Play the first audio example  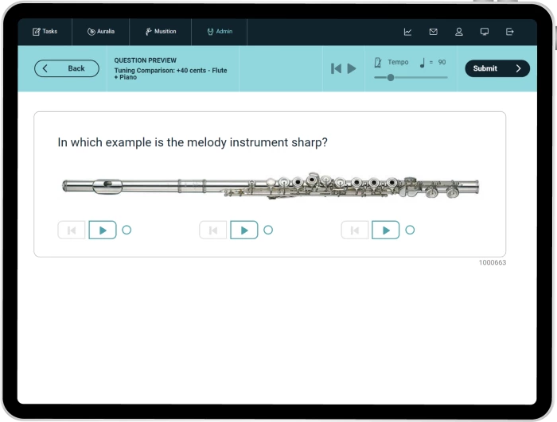click(x=103, y=230)
